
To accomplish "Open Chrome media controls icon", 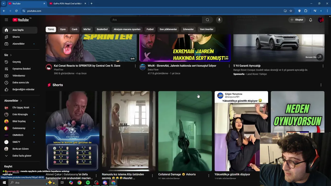I will pos(315,11).
